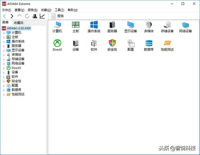Switch to the 菜单 tab
The width and height of the screenshot is (200, 155).
(5, 23)
